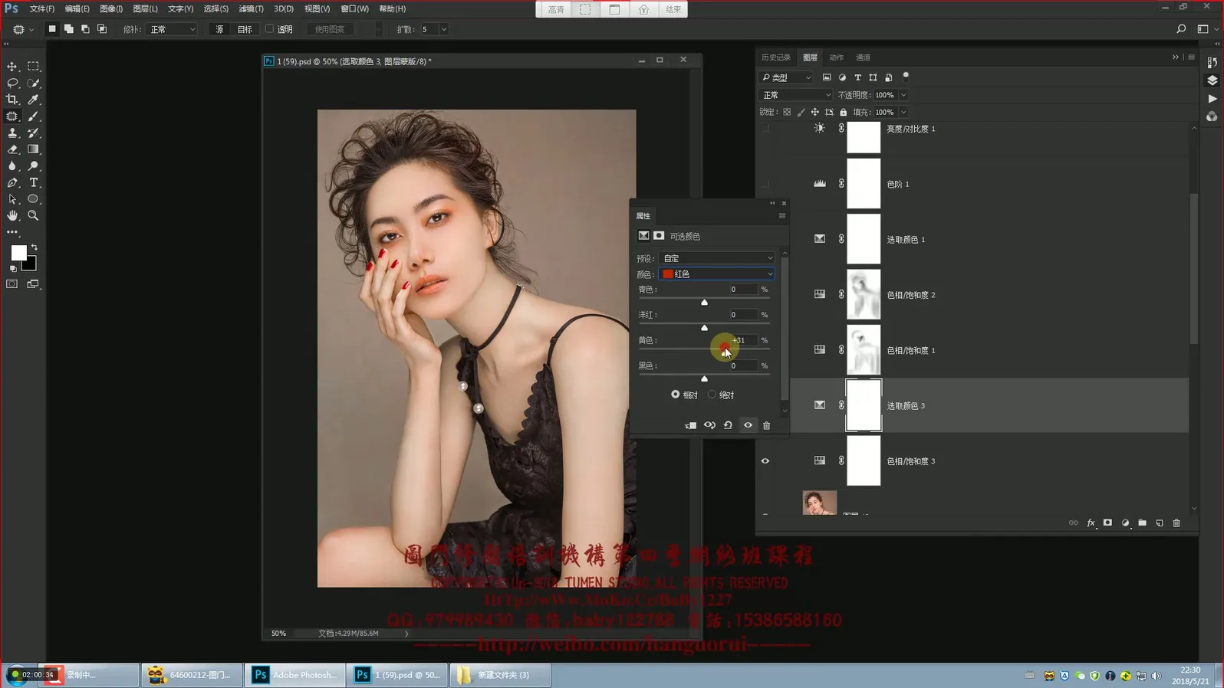Select the Crop tool
This screenshot has width=1224, height=688.
point(12,100)
